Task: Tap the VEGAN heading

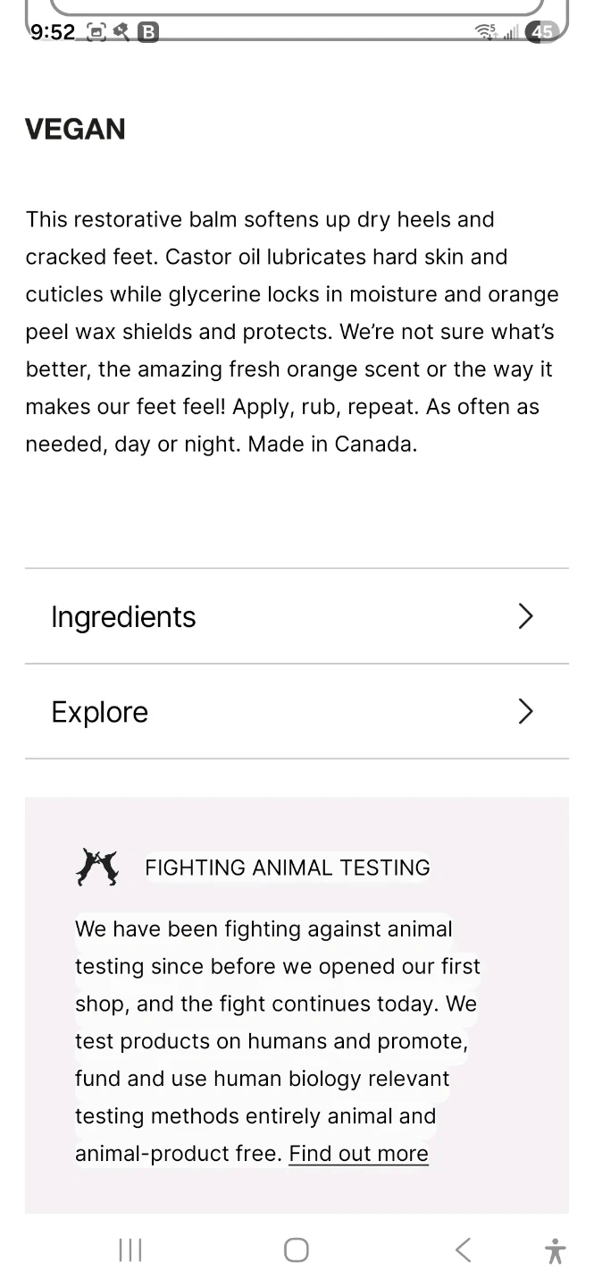Action: pos(75,129)
